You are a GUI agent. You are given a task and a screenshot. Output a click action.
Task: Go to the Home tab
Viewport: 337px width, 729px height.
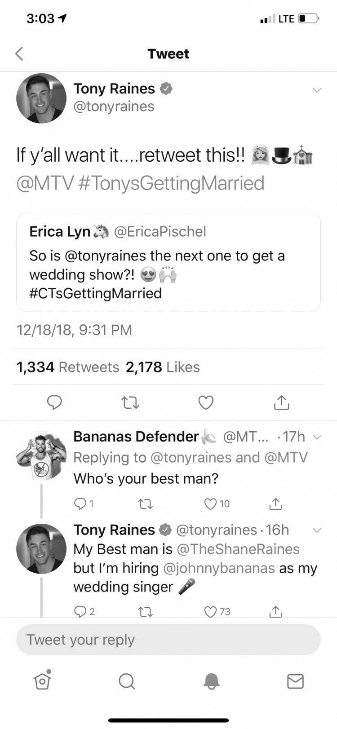[x=42, y=680]
